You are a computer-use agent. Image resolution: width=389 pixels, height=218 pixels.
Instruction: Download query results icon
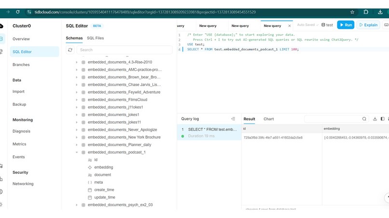375,119
